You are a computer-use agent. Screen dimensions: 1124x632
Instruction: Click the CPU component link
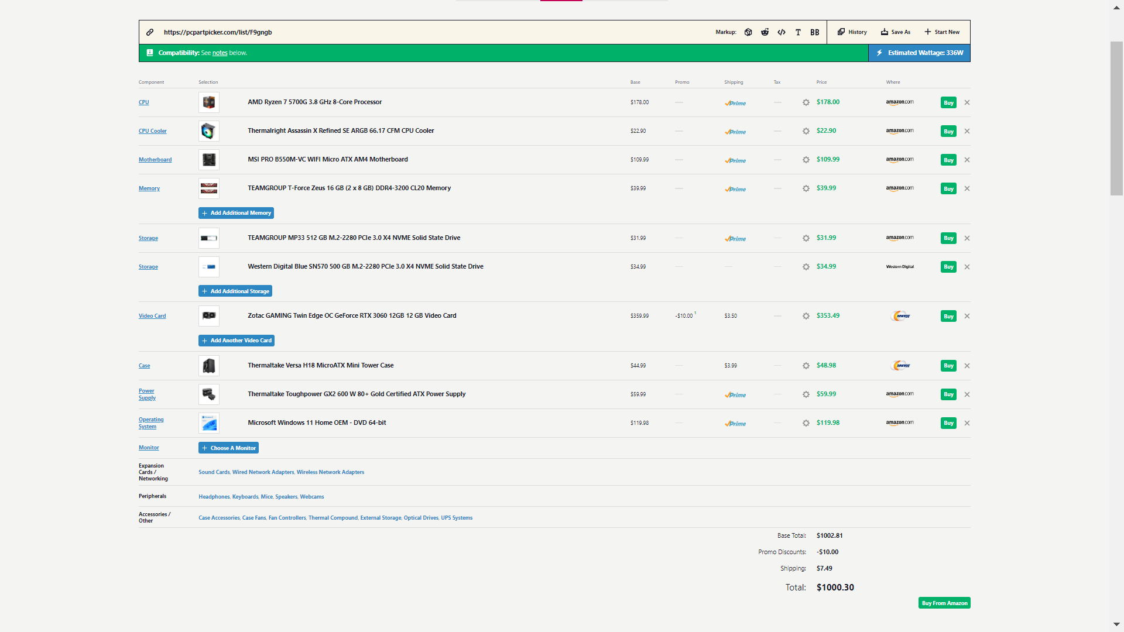[143, 102]
